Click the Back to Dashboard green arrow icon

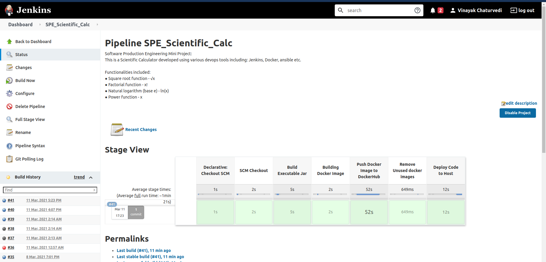coord(9,42)
